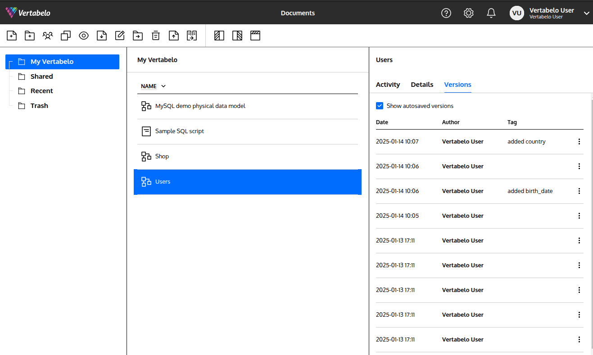The image size is (593, 355).
Task: Open the help question mark icon
Action: 446,13
